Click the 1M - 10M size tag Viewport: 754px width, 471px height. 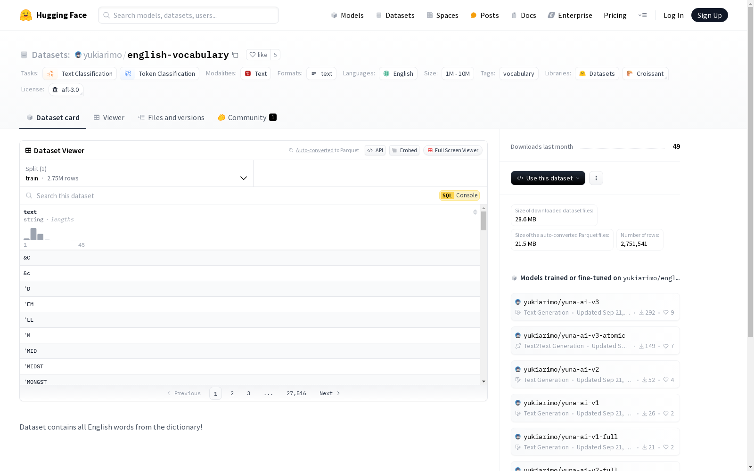tap(458, 73)
